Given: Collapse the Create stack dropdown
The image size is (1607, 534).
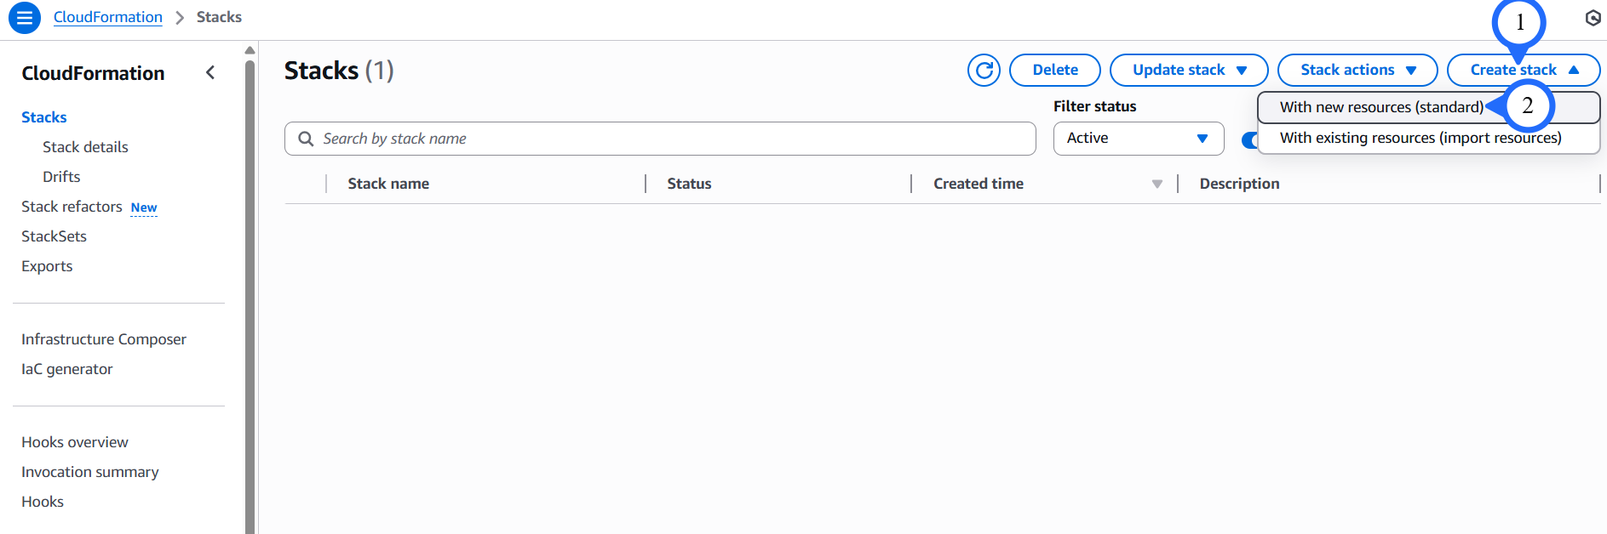Looking at the screenshot, I should pos(1524,70).
